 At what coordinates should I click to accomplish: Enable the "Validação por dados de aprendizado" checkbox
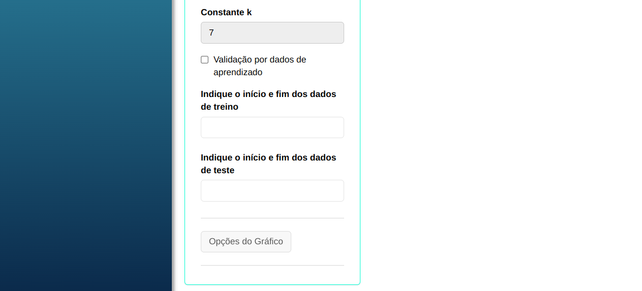205,60
